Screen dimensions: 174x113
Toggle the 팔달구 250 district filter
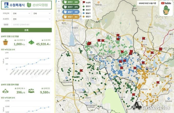pos(71,12)
